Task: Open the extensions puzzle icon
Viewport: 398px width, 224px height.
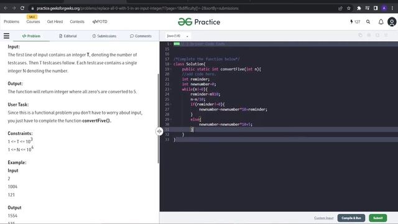Action: point(359,8)
